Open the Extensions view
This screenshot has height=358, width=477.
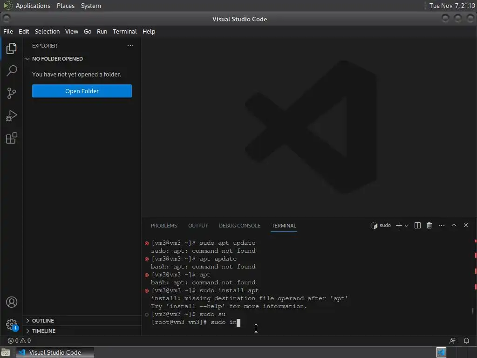(11, 138)
